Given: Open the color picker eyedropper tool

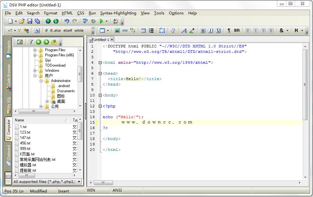Looking at the screenshot, I should 192,30.
